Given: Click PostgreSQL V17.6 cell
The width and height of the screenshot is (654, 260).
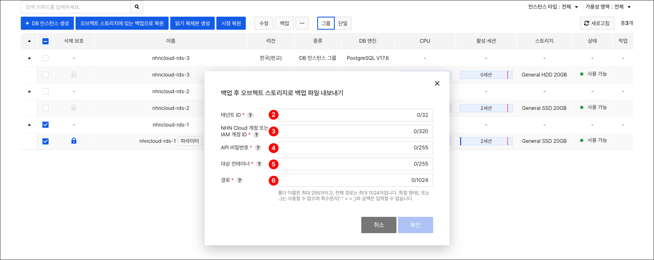Looking at the screenshot, I should pos(368,58).
